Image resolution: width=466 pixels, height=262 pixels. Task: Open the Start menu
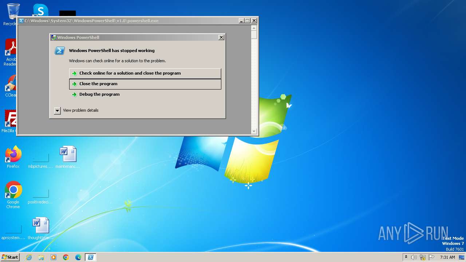point(10,257)
